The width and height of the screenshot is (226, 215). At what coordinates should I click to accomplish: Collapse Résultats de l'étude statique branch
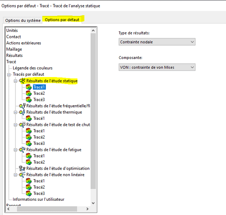pos(15,81)
